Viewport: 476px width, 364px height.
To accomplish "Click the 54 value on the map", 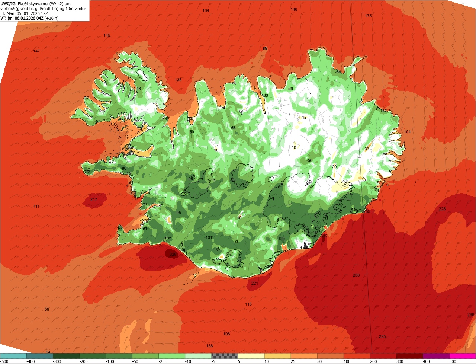I will (48, 352).
